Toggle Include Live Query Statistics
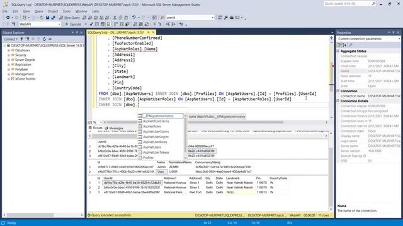This screenshot has width=403, height=226. click(x=122, y=24)
